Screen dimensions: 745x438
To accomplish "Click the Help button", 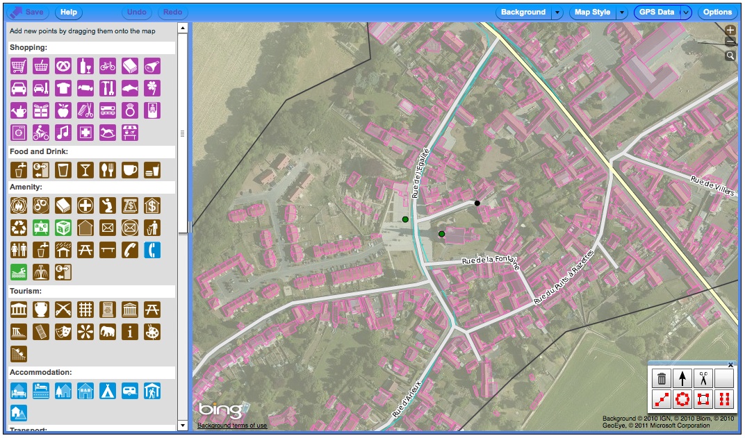I will tap(69, 12).
